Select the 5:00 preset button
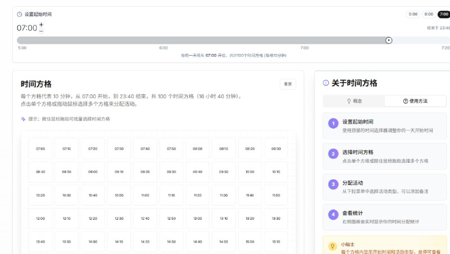 (413, 14)
